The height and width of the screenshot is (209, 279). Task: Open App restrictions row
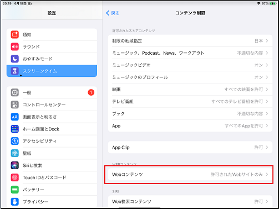190,126
